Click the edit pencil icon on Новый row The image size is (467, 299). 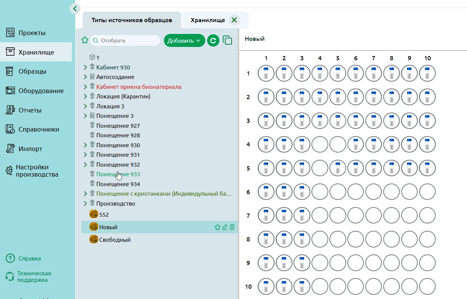click(x=225, y=227)
